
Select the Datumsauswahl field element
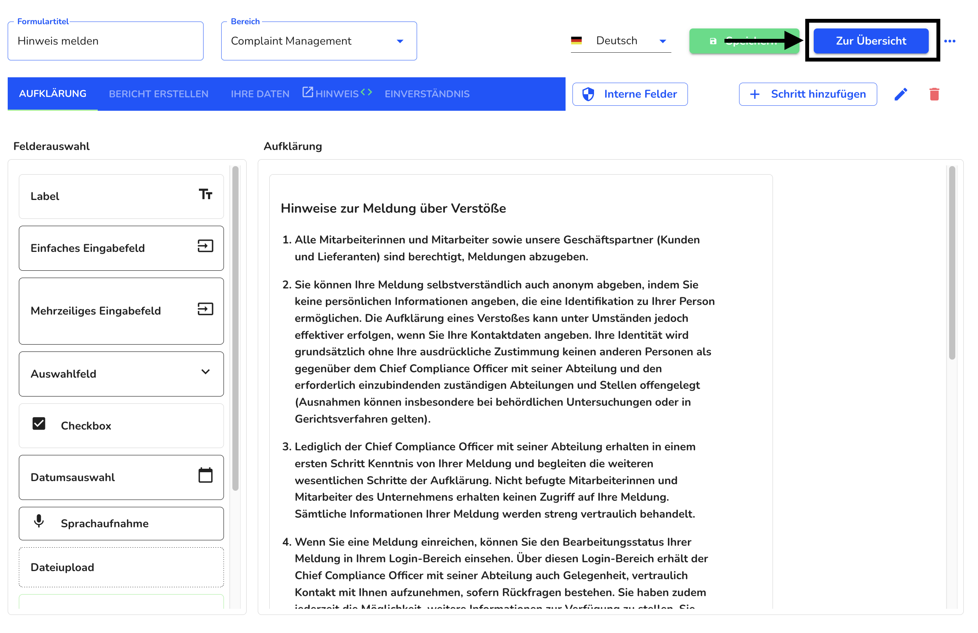(x=121, y=477)
